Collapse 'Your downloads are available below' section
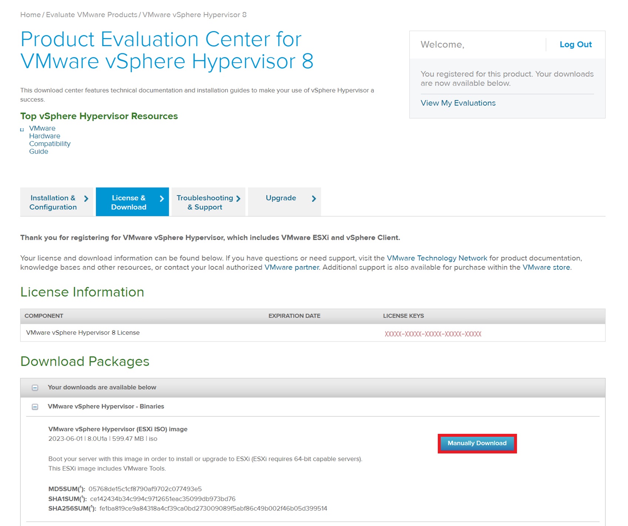The image size is (628, 526). 35,388
